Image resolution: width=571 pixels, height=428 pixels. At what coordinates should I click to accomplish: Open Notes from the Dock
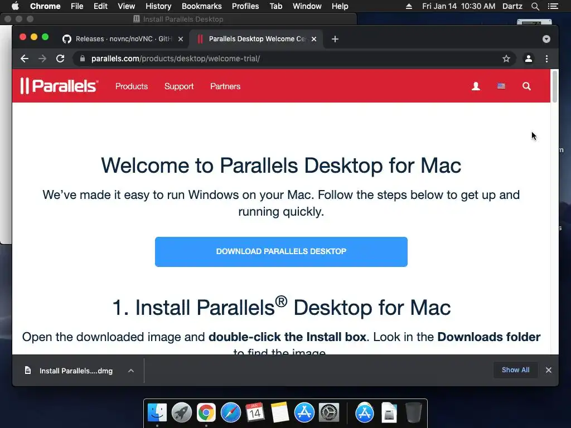point(280,413)
